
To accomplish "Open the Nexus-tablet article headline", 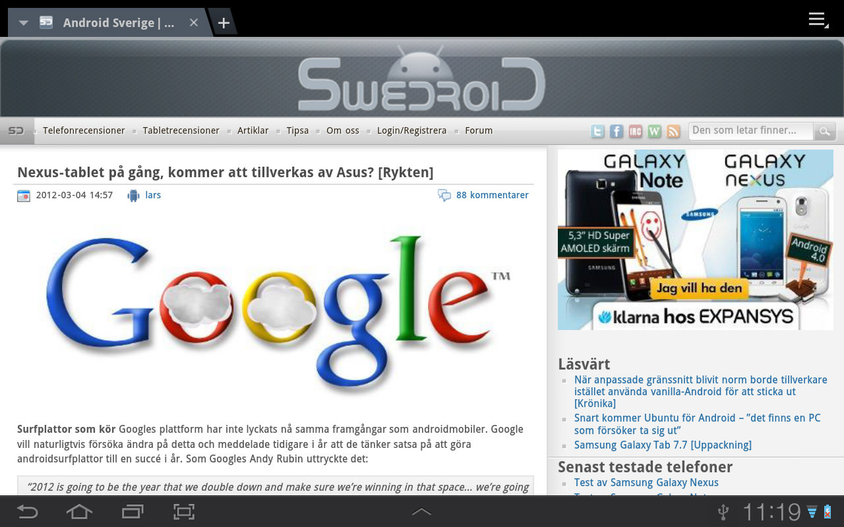I will click(226, 173).
